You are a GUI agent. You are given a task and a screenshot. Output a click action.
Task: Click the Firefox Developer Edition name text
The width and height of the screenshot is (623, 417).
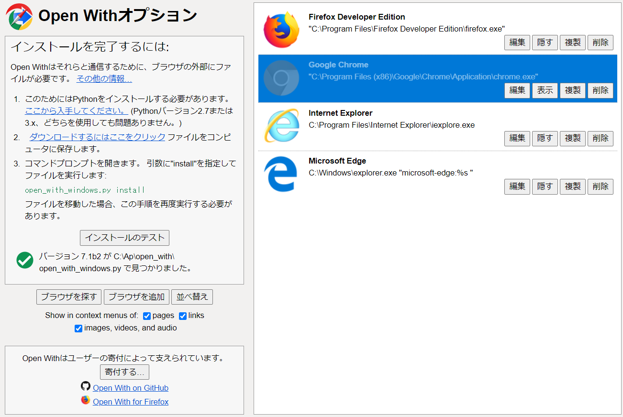point(357,17)
